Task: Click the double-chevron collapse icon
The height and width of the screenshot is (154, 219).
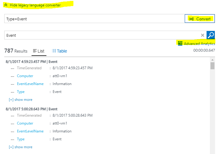Action: click(x=6, y=5)
